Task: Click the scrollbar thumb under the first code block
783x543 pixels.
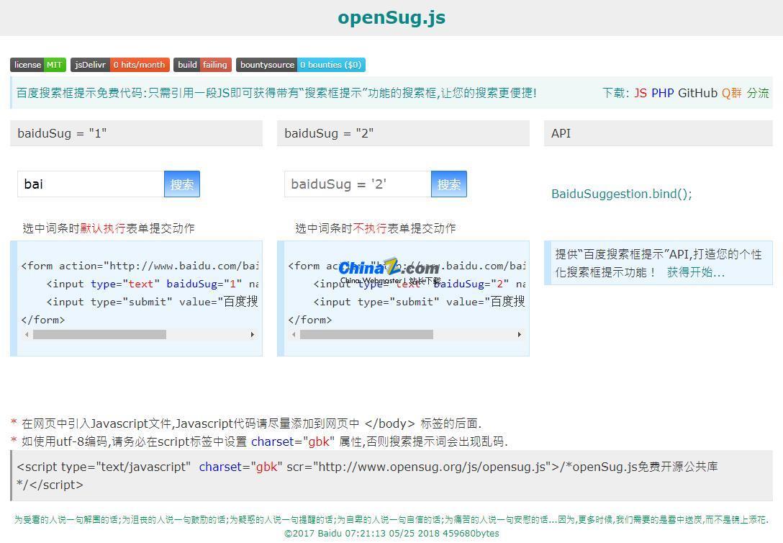Action: tap(101, 334)
